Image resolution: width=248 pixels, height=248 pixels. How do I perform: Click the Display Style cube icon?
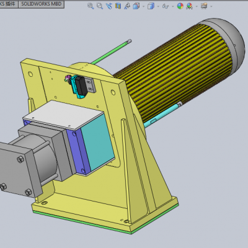click(x=151, y=6)
